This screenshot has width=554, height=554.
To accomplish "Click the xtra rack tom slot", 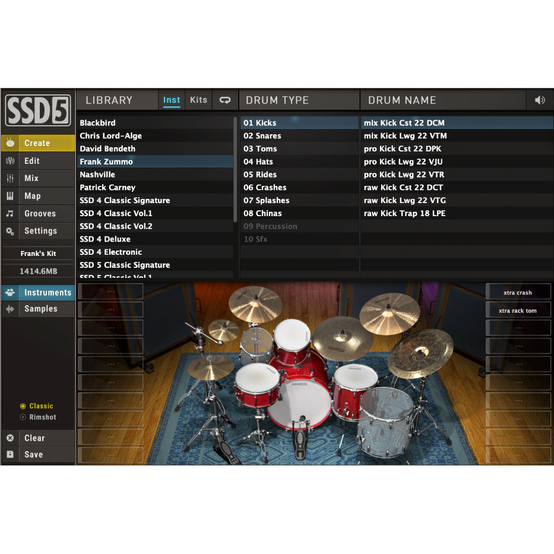I will [x=518, y=311].
